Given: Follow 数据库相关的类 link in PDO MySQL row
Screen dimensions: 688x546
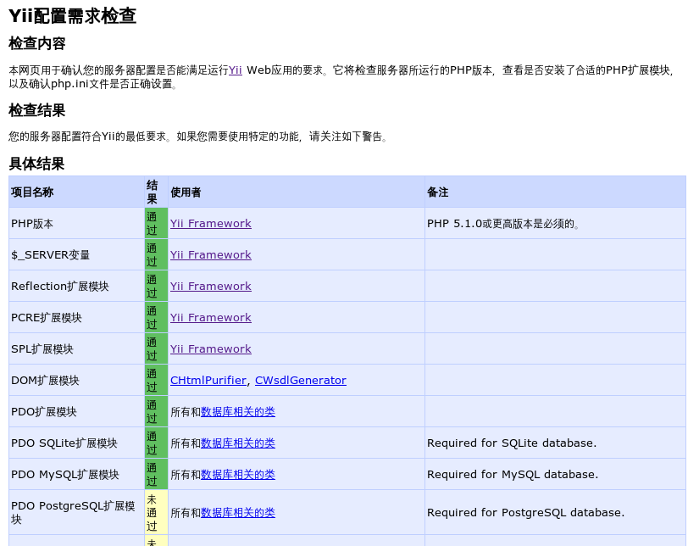Looking at the screenshot, I should click(x=237, y=475).
